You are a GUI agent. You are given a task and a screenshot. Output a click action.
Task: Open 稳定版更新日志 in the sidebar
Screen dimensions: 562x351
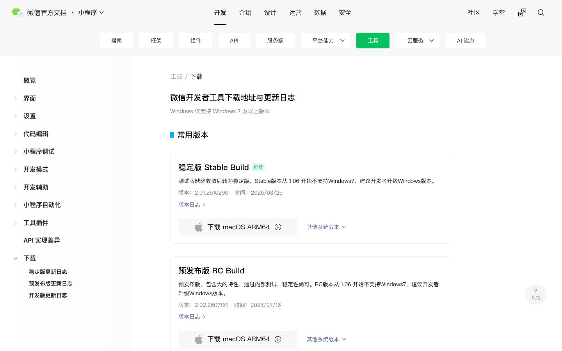(48, 272)
